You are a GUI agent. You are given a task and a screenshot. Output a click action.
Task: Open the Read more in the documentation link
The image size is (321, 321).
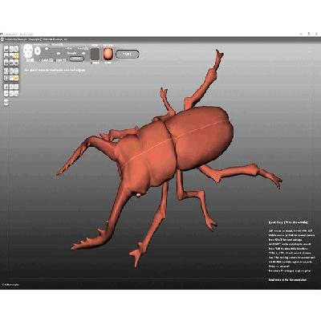(287, 280)
